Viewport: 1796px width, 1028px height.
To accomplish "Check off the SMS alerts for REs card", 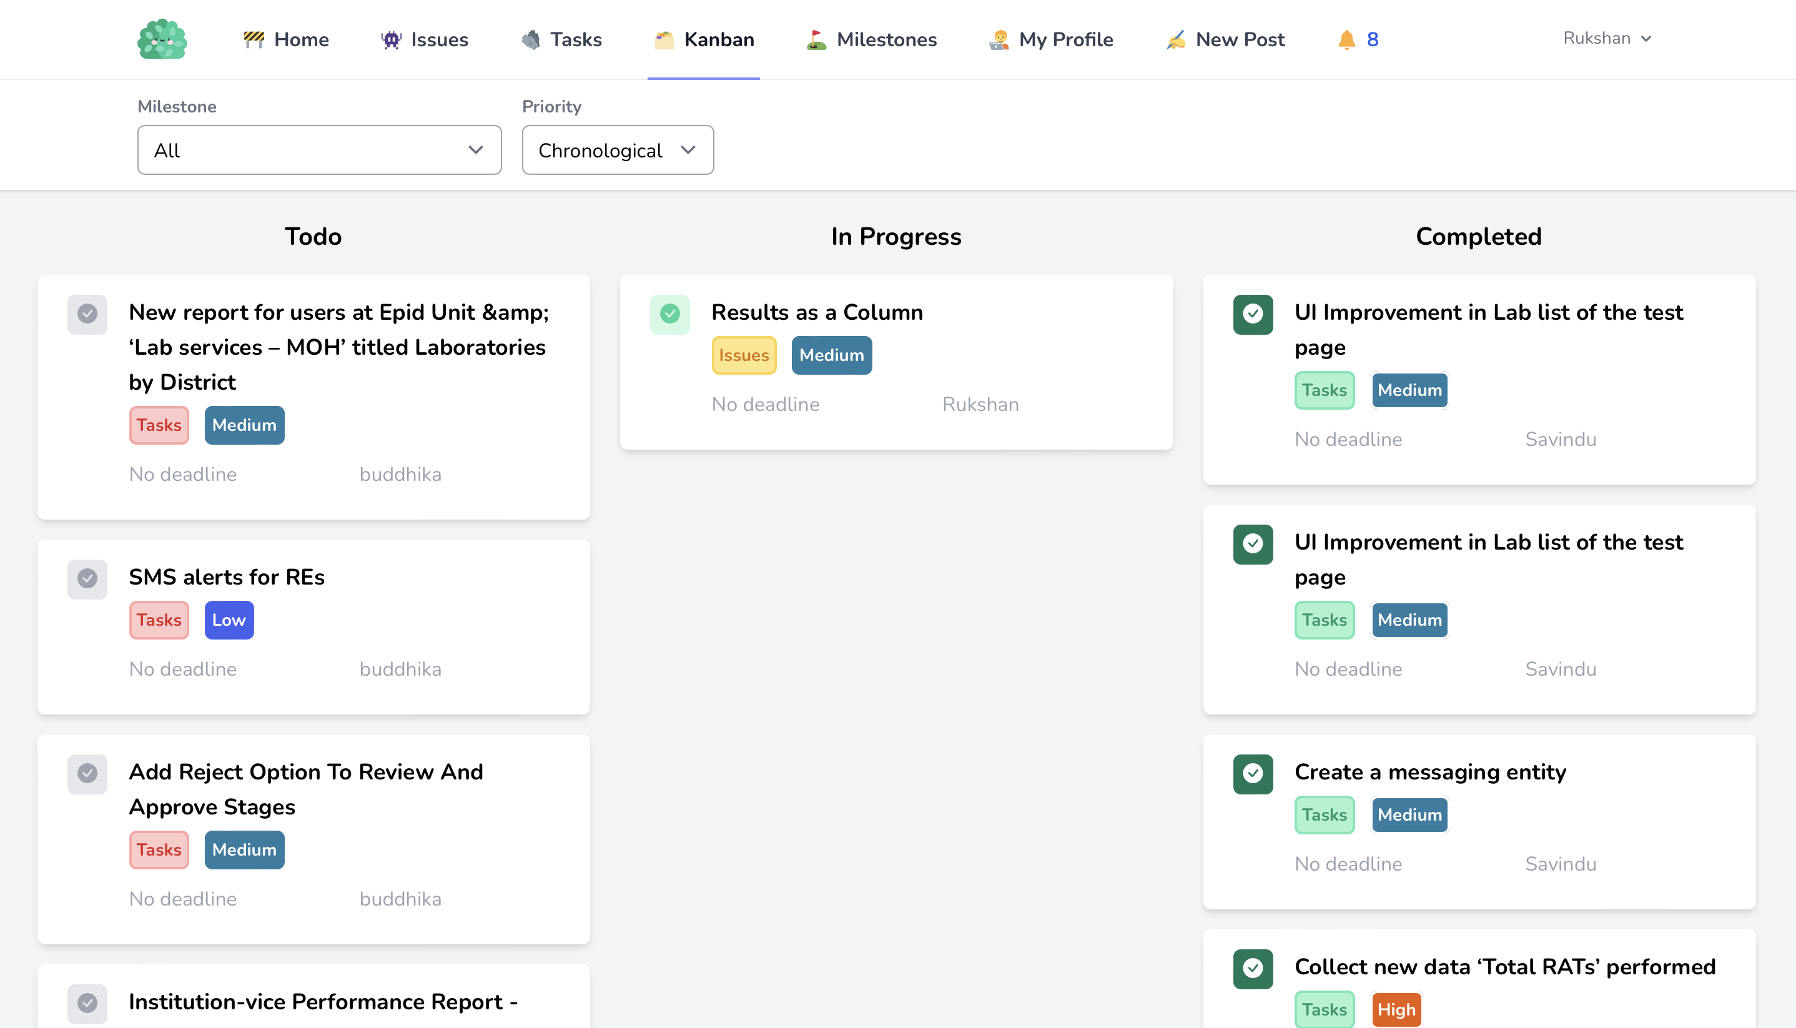I will (x=87, y=578).
